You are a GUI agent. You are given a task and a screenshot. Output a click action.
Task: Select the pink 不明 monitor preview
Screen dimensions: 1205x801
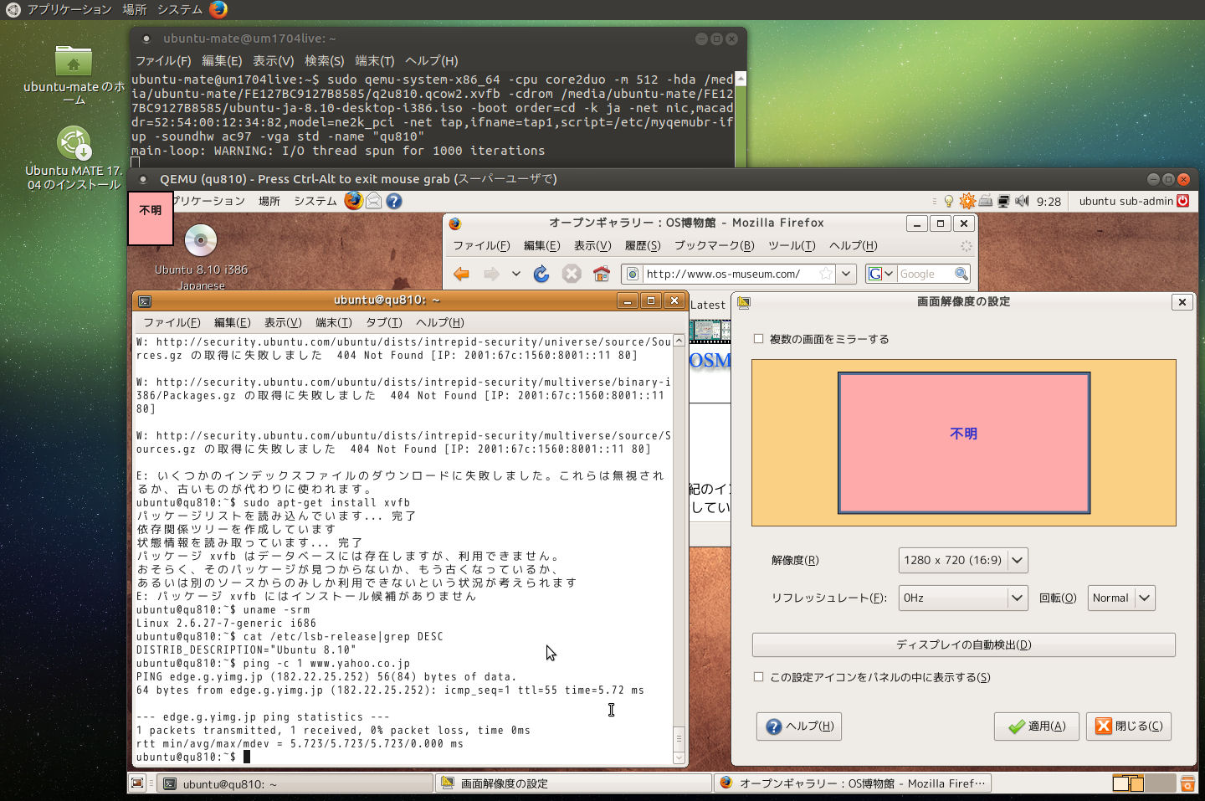[964, 443]
